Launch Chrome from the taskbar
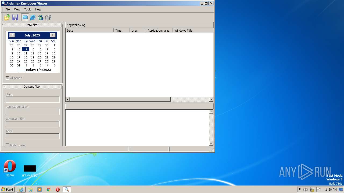The image size is (344, 193). 49,190
